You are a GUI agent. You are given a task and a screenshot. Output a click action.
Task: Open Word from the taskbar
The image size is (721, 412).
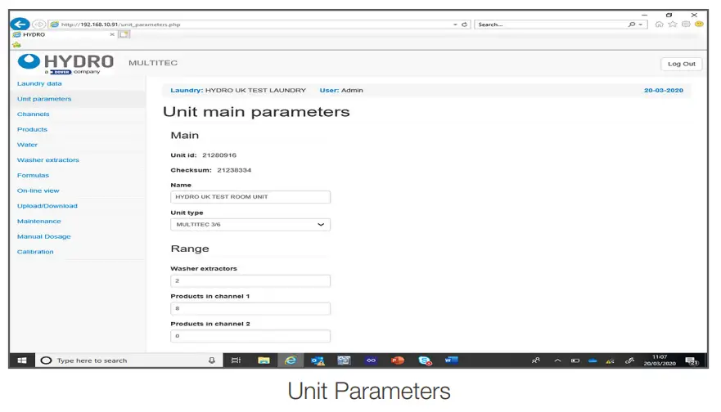click(x=451, y=360)
